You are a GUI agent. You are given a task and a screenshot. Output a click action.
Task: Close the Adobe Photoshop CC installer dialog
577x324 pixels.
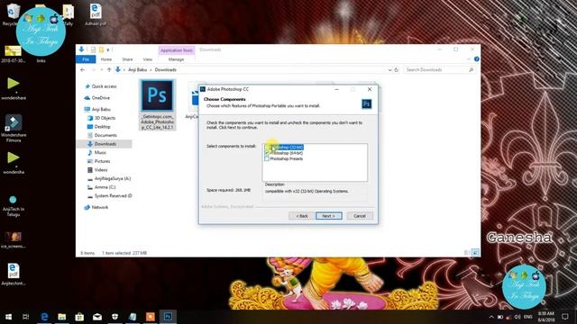coord(370,89)
